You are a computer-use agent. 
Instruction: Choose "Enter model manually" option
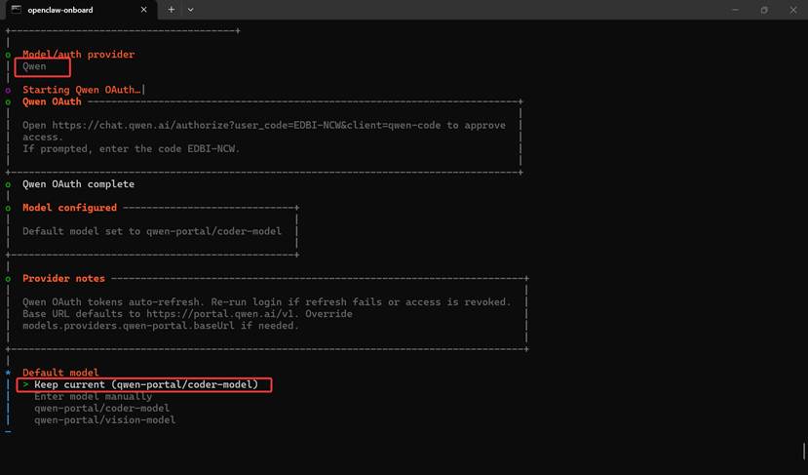(x=94, y=397)
